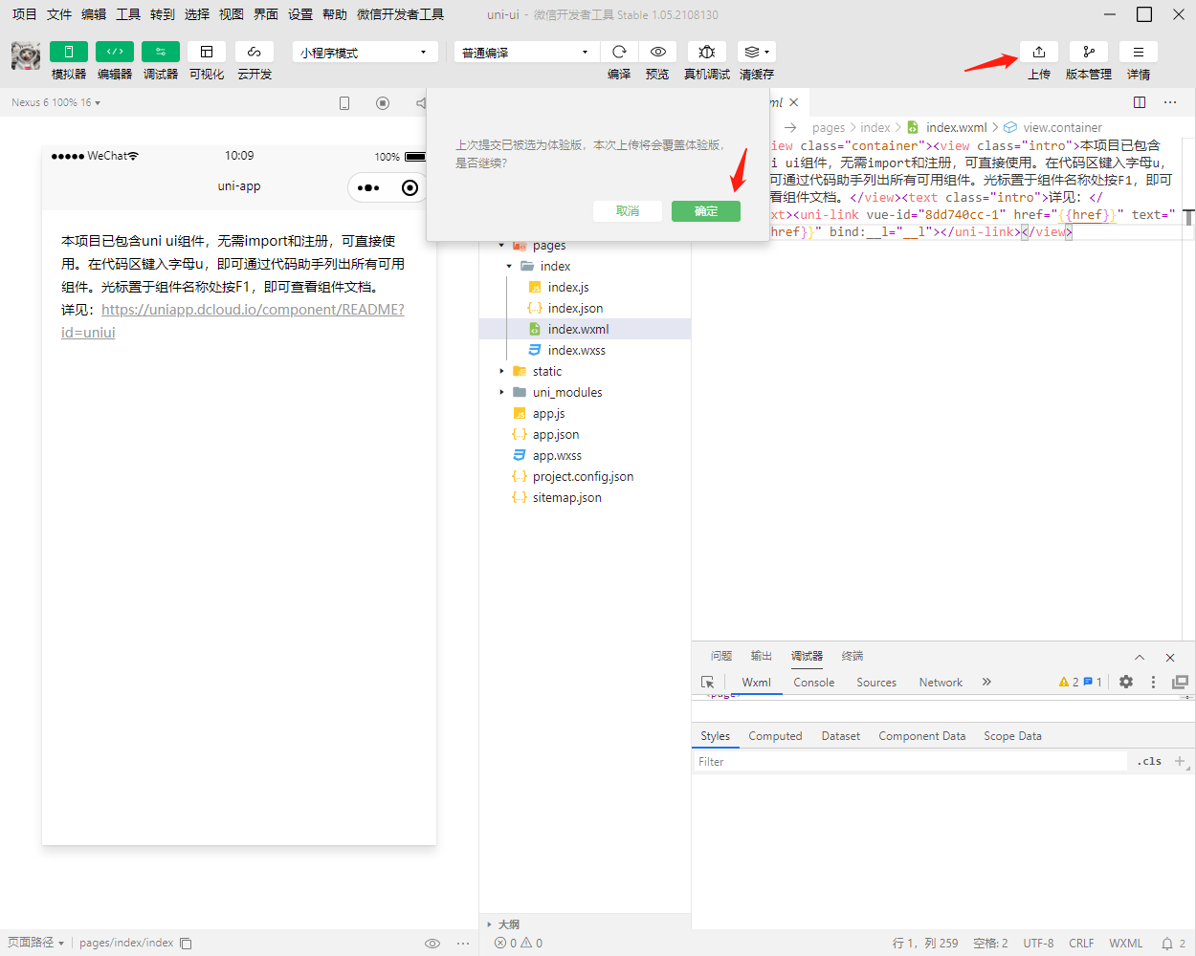
Task: Open the 详情 details panel
Action: (x=1139, y=52)
